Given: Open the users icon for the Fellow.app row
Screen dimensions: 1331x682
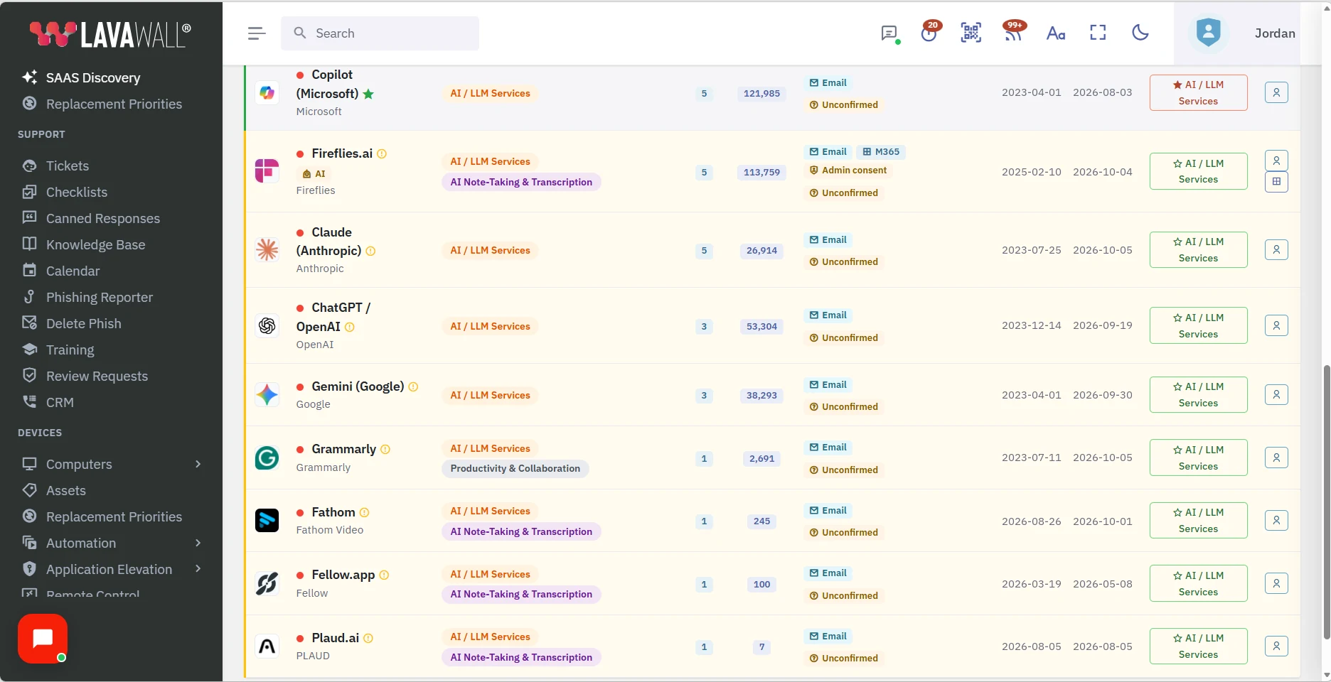Looking at the screenshot, I should [1276, 583].
